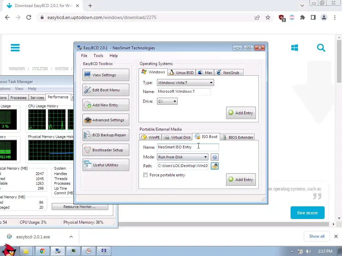Screen dimensions: 342x256
Task: Click the browse icon next to Path
Action: [215, 166]
